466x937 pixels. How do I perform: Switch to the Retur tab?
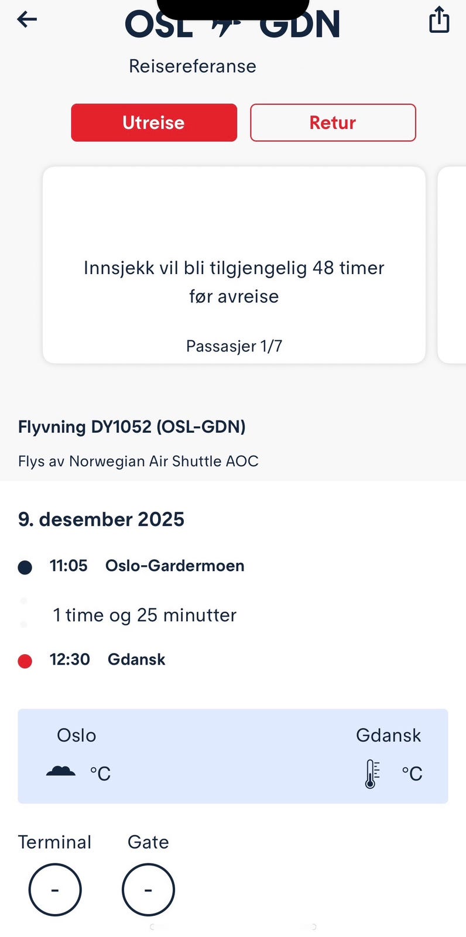coord(333,122)
